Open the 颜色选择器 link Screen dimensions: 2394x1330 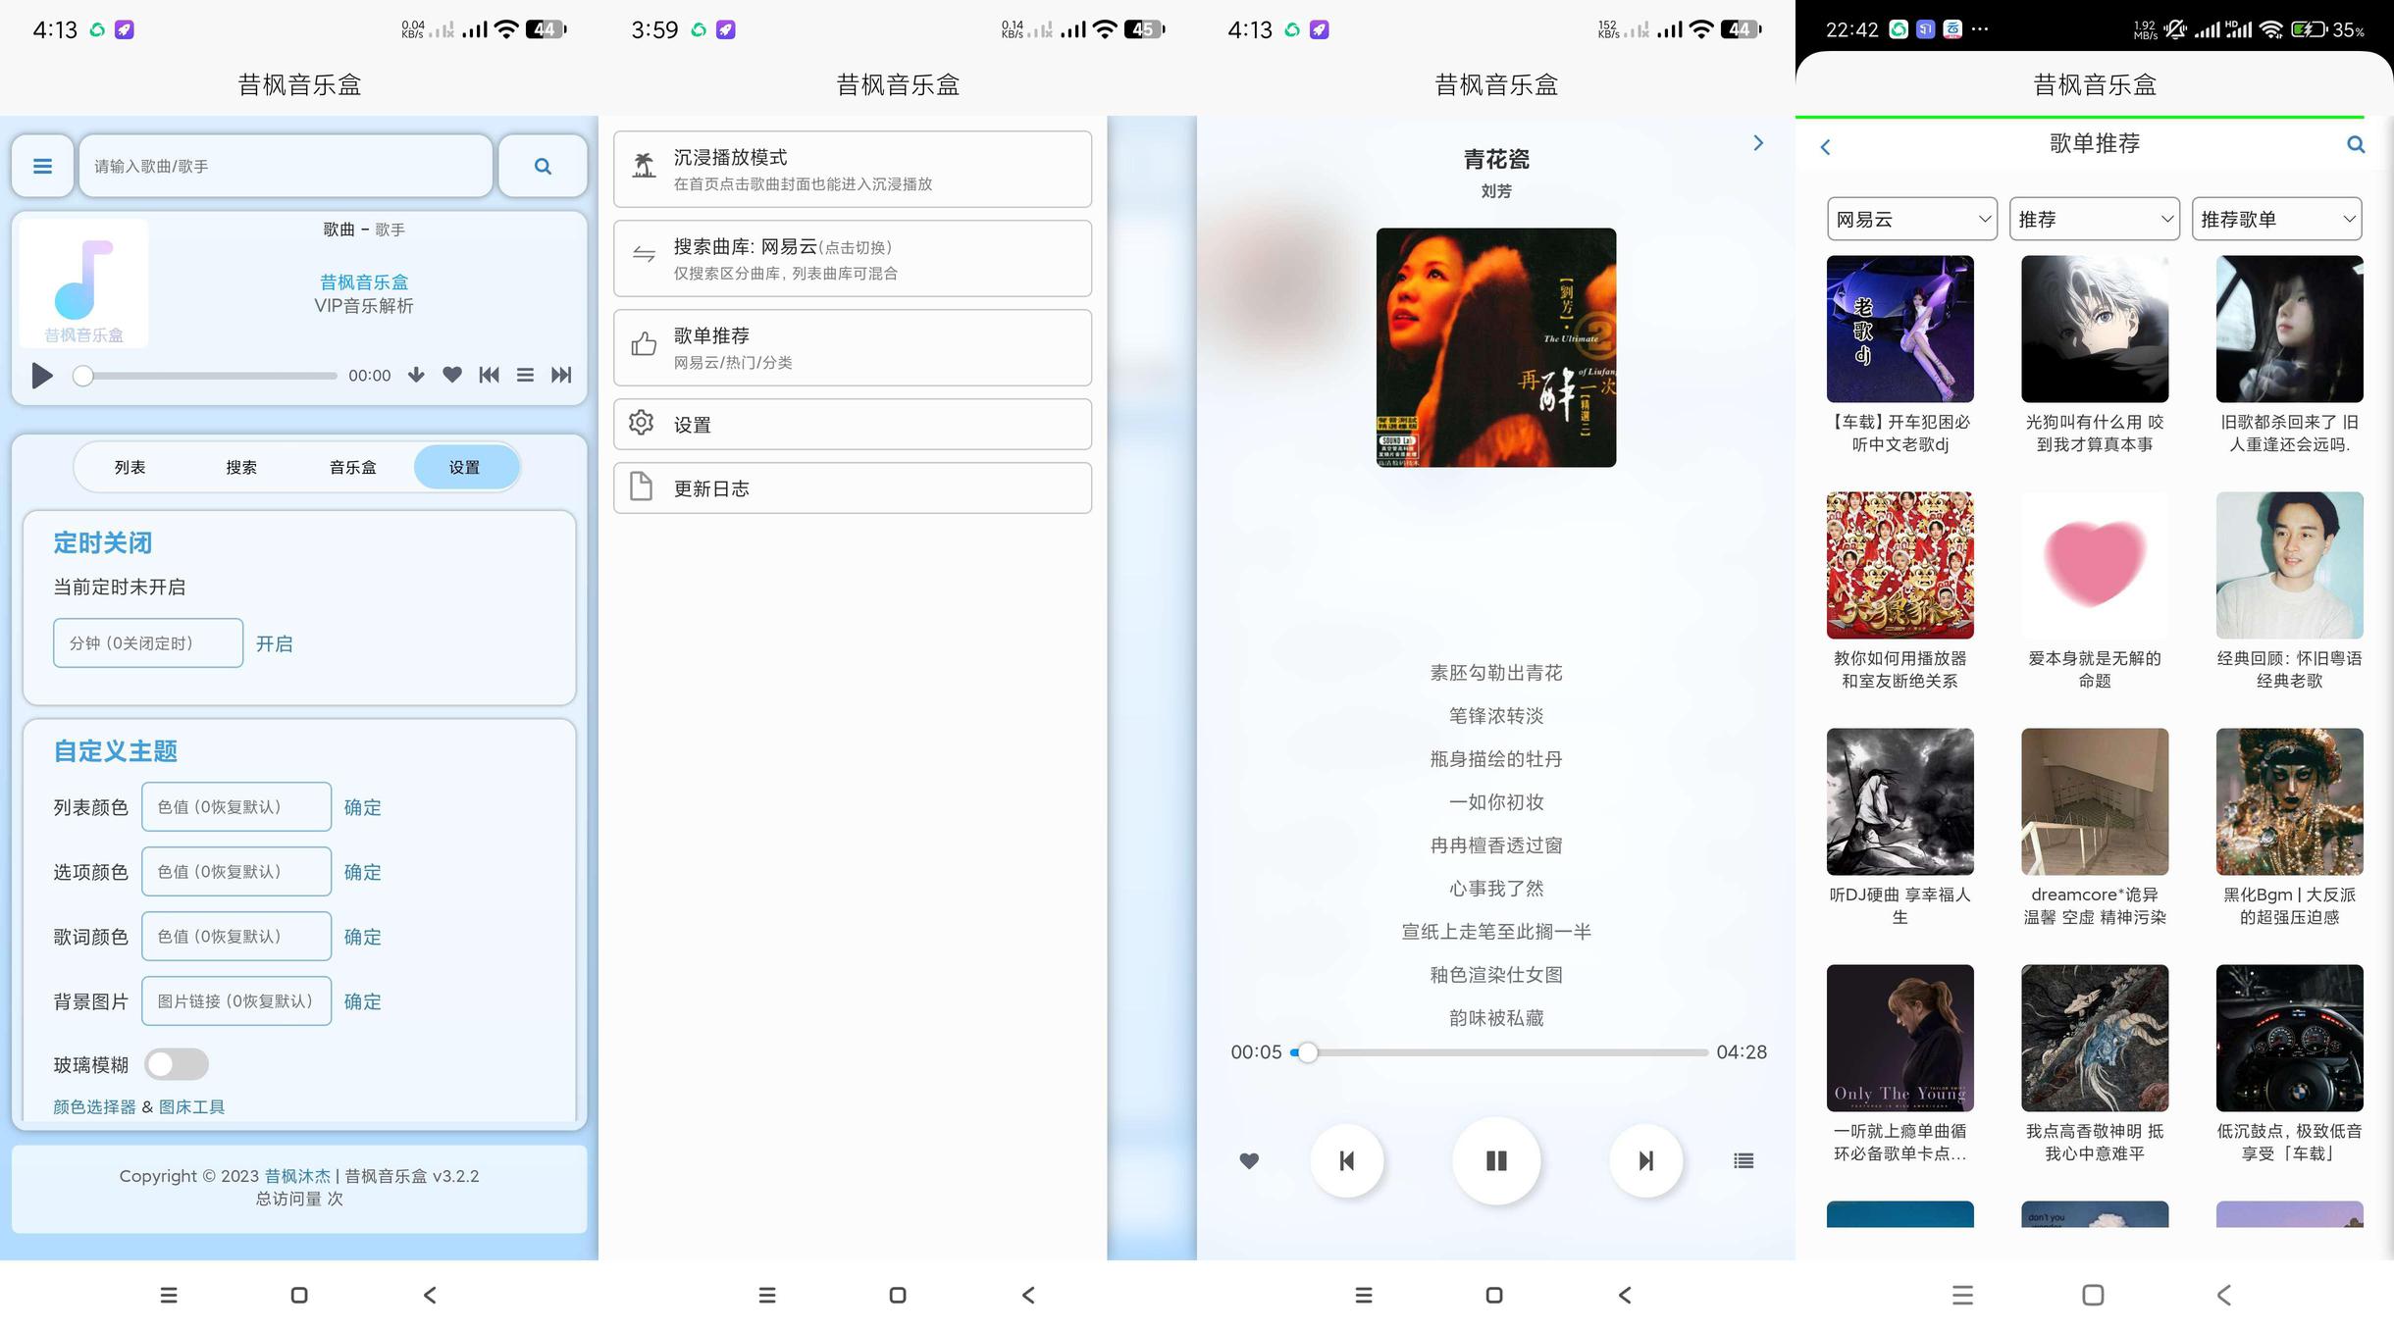coord(94,1106)
